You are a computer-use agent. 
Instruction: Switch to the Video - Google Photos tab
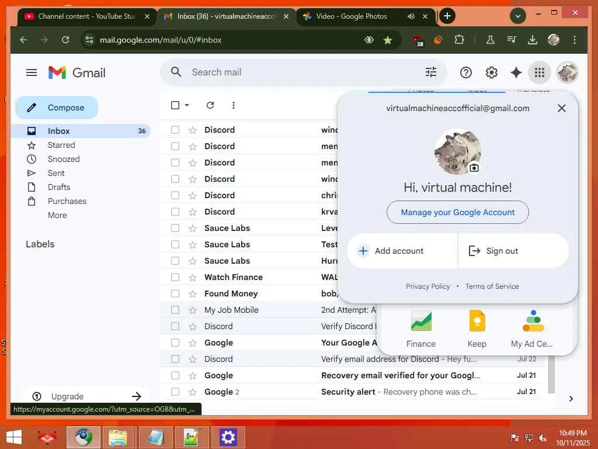pyautogui.click(x=351, y=16)
